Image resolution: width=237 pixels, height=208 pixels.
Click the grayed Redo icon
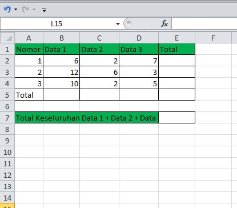[26, 9]
